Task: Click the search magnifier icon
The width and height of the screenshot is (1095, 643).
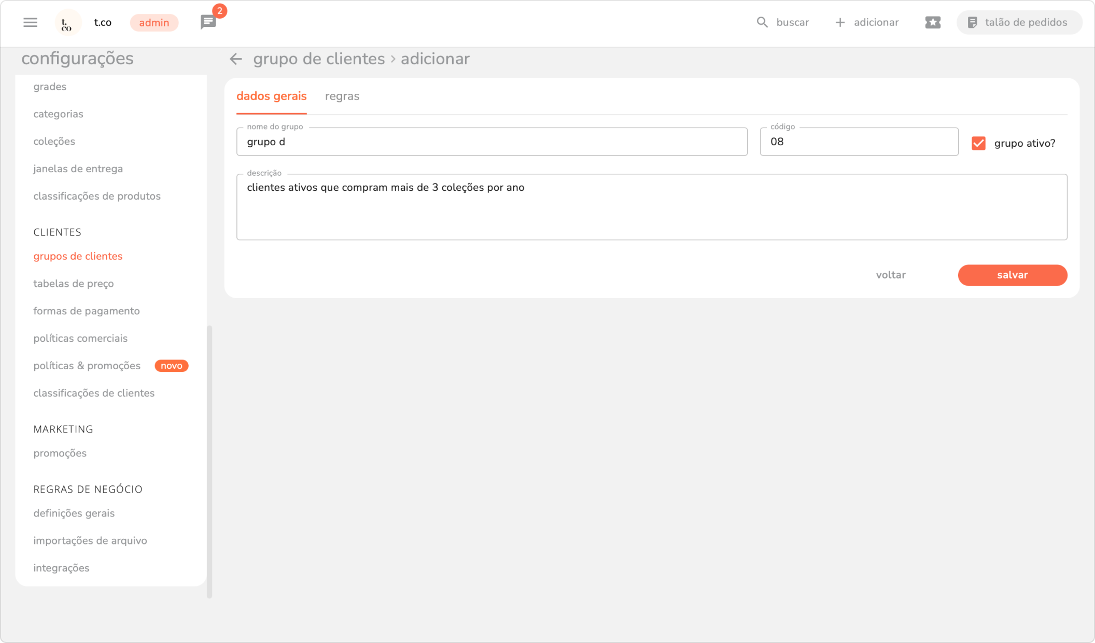Action: point(762,22)
